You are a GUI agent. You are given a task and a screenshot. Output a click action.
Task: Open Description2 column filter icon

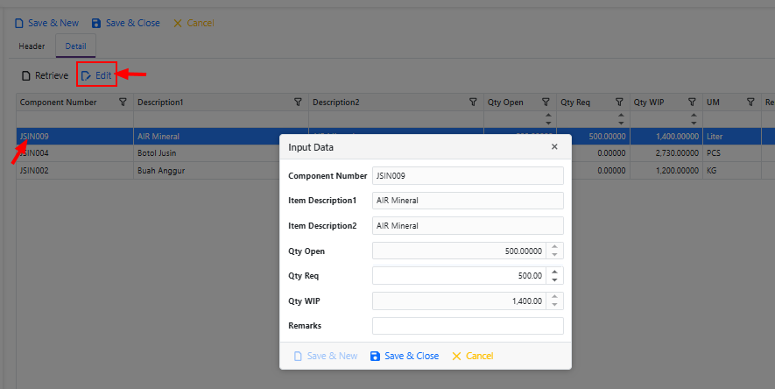473,103
